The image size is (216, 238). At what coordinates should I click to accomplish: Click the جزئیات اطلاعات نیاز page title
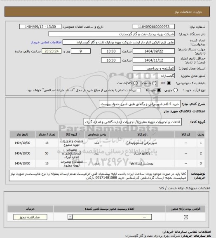[188, 12]
